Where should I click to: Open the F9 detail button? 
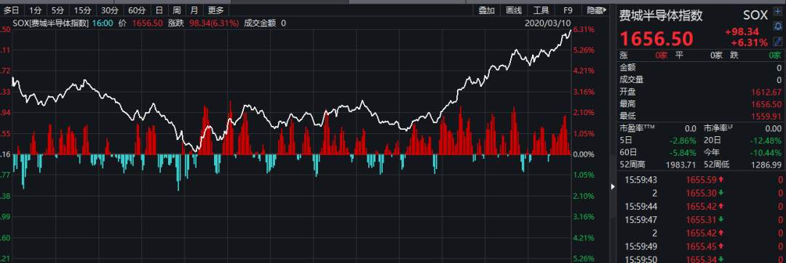[568, 10]
